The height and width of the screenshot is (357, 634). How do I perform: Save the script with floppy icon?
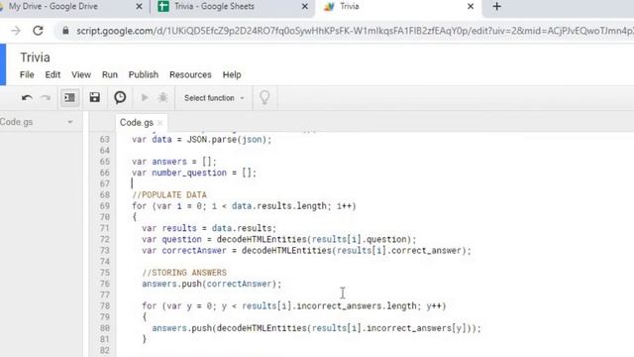tap(95, 97)
